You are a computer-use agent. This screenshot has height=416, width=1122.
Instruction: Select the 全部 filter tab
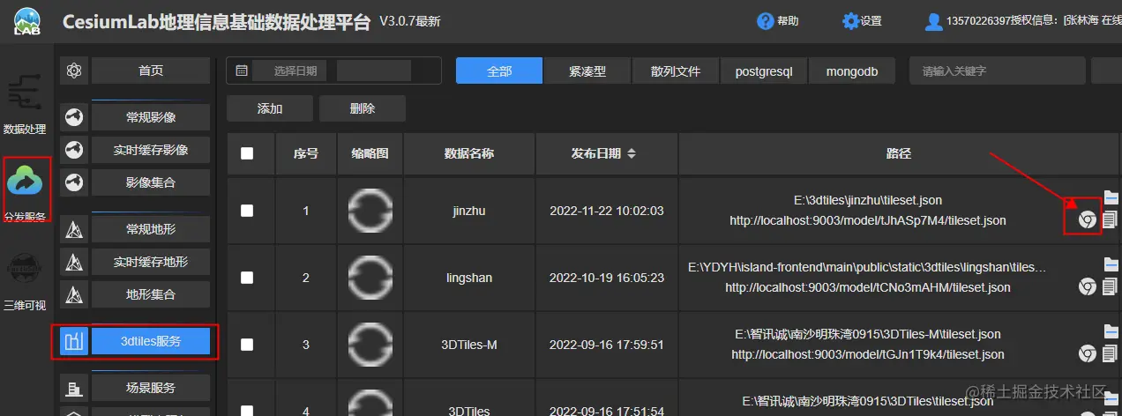coord(499,71)
